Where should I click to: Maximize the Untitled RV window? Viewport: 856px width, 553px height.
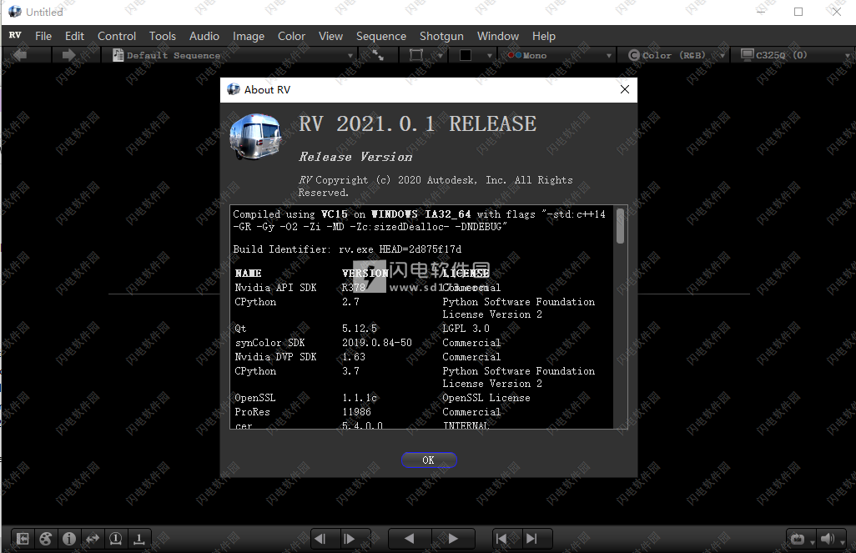coord(798,12)
